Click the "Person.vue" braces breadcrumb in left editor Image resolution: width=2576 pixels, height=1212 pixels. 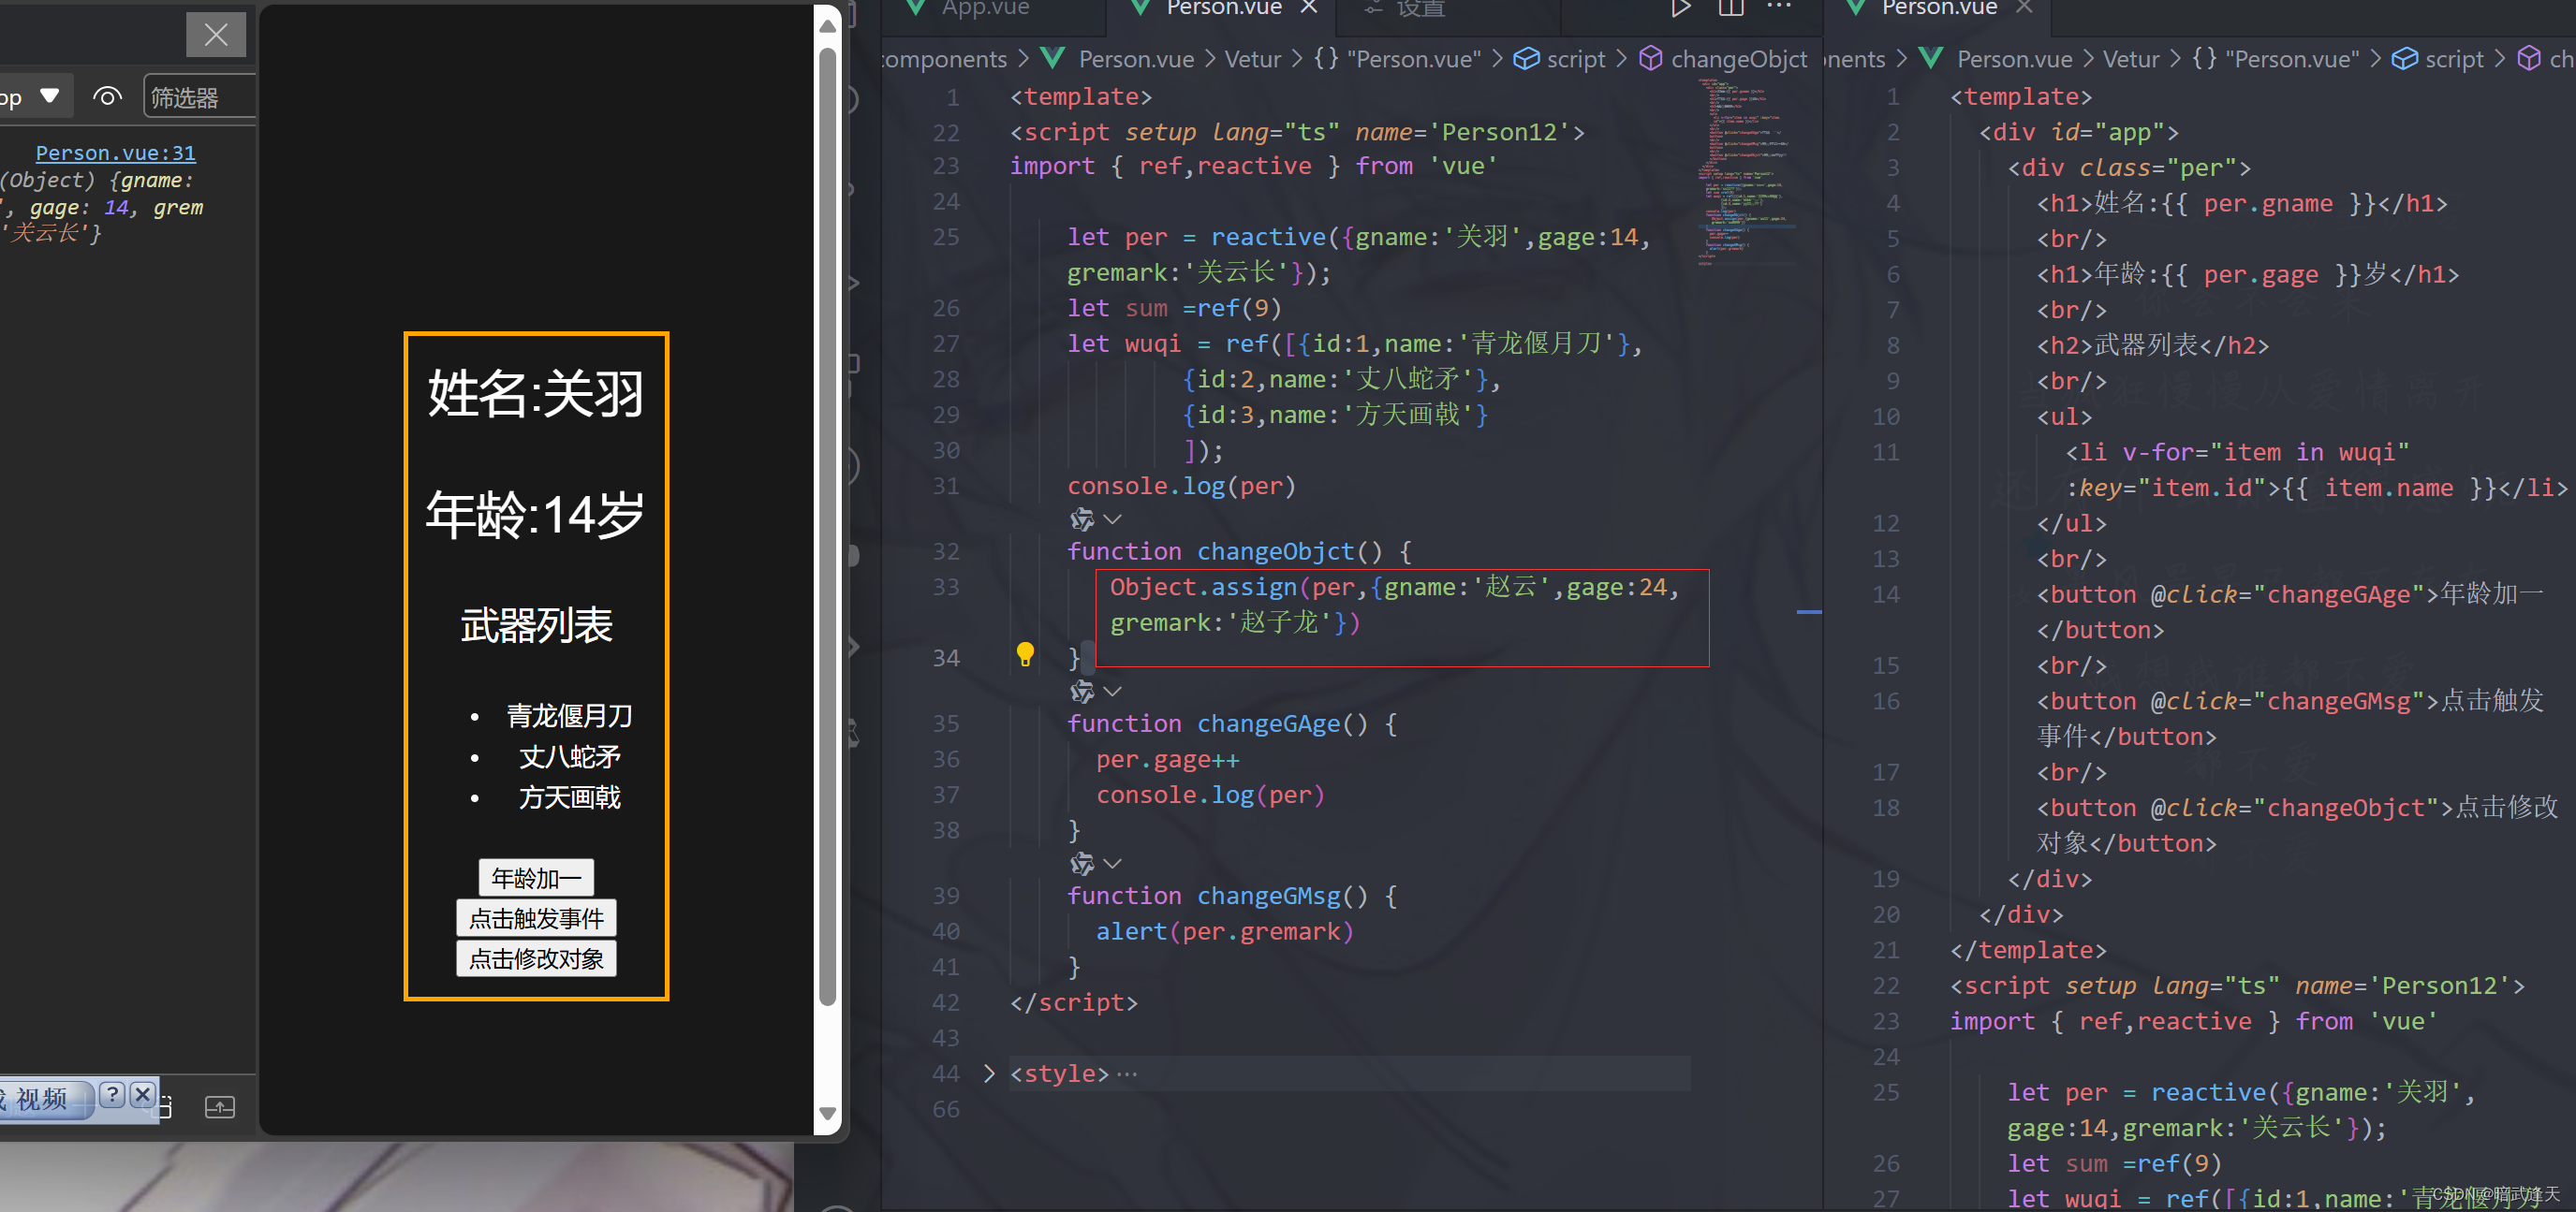click(x=1396, y=59)
